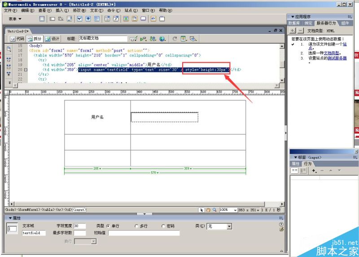Select the 多行 multi-line radio button
This screenshot has width=359, height=257.
click(x=136, y=226)
